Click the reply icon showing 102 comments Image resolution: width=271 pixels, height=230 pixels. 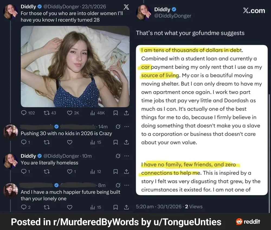click(x=24, y=113)
